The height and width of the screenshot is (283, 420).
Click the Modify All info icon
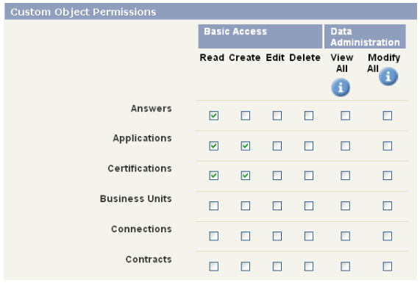pos(388,76)
